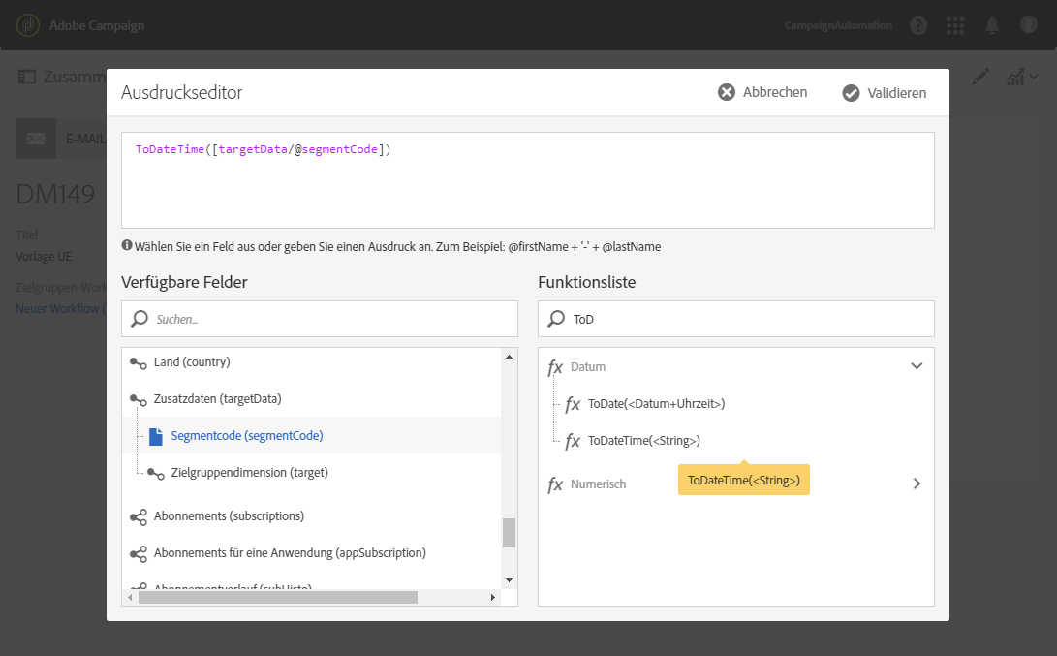Expand the Abonnements (subscriptions) node
The height and width of the screenshot is (656, 1057).
[139, 516]
